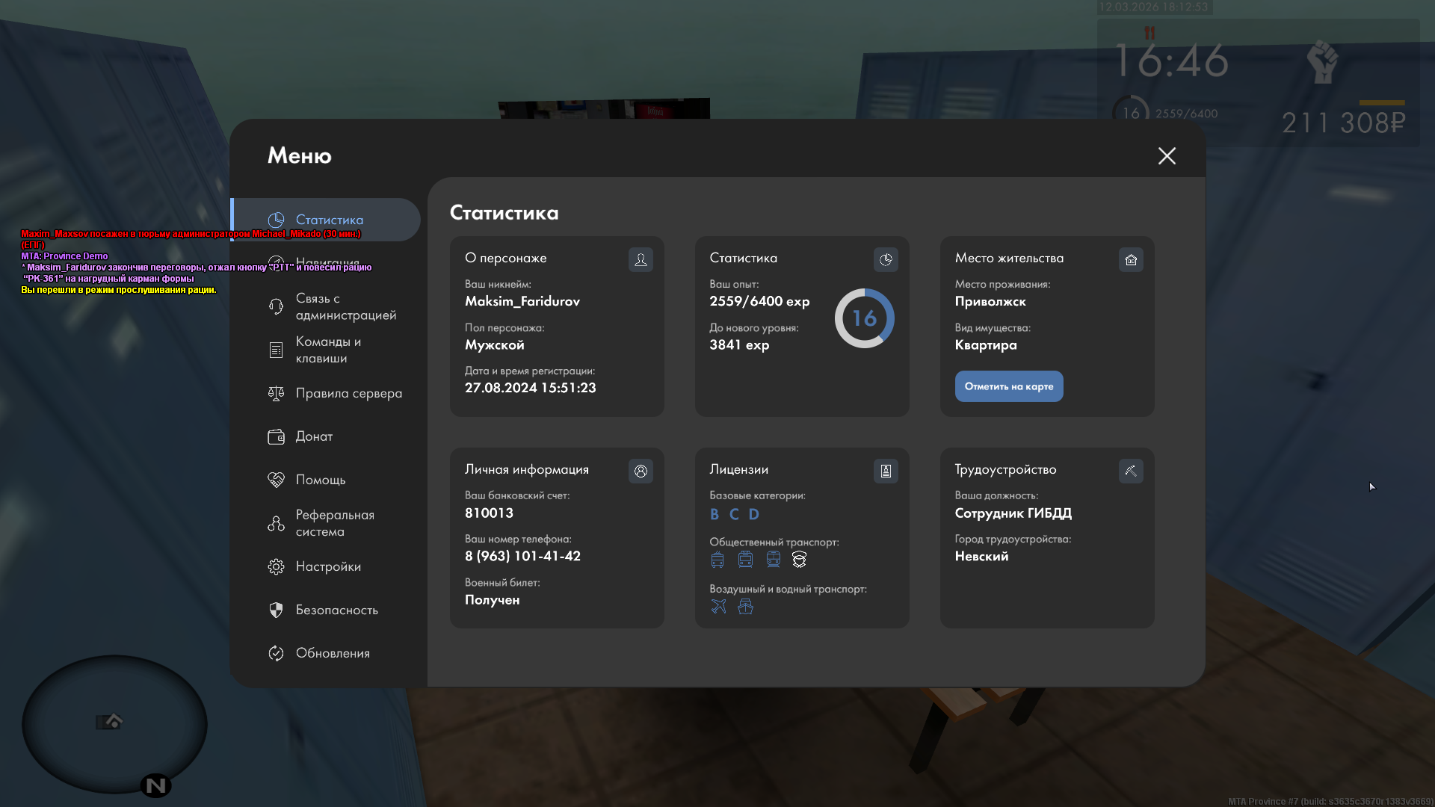Open Настройки in the sidebar

pyautogui.click(x=327, y=566)
